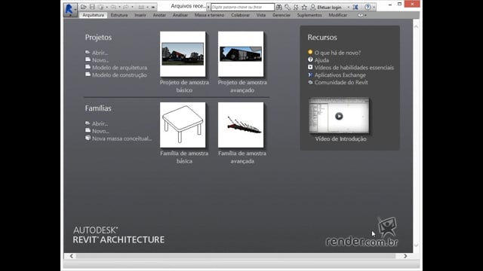Click the icon beside Comunidade do Revit
Viewport: 483px width, 271px height.
point(310,82)
